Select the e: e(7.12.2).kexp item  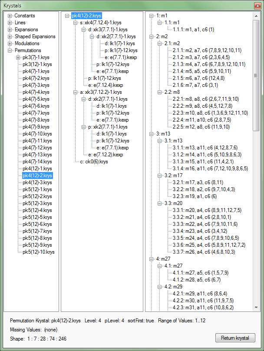(106, 155)
